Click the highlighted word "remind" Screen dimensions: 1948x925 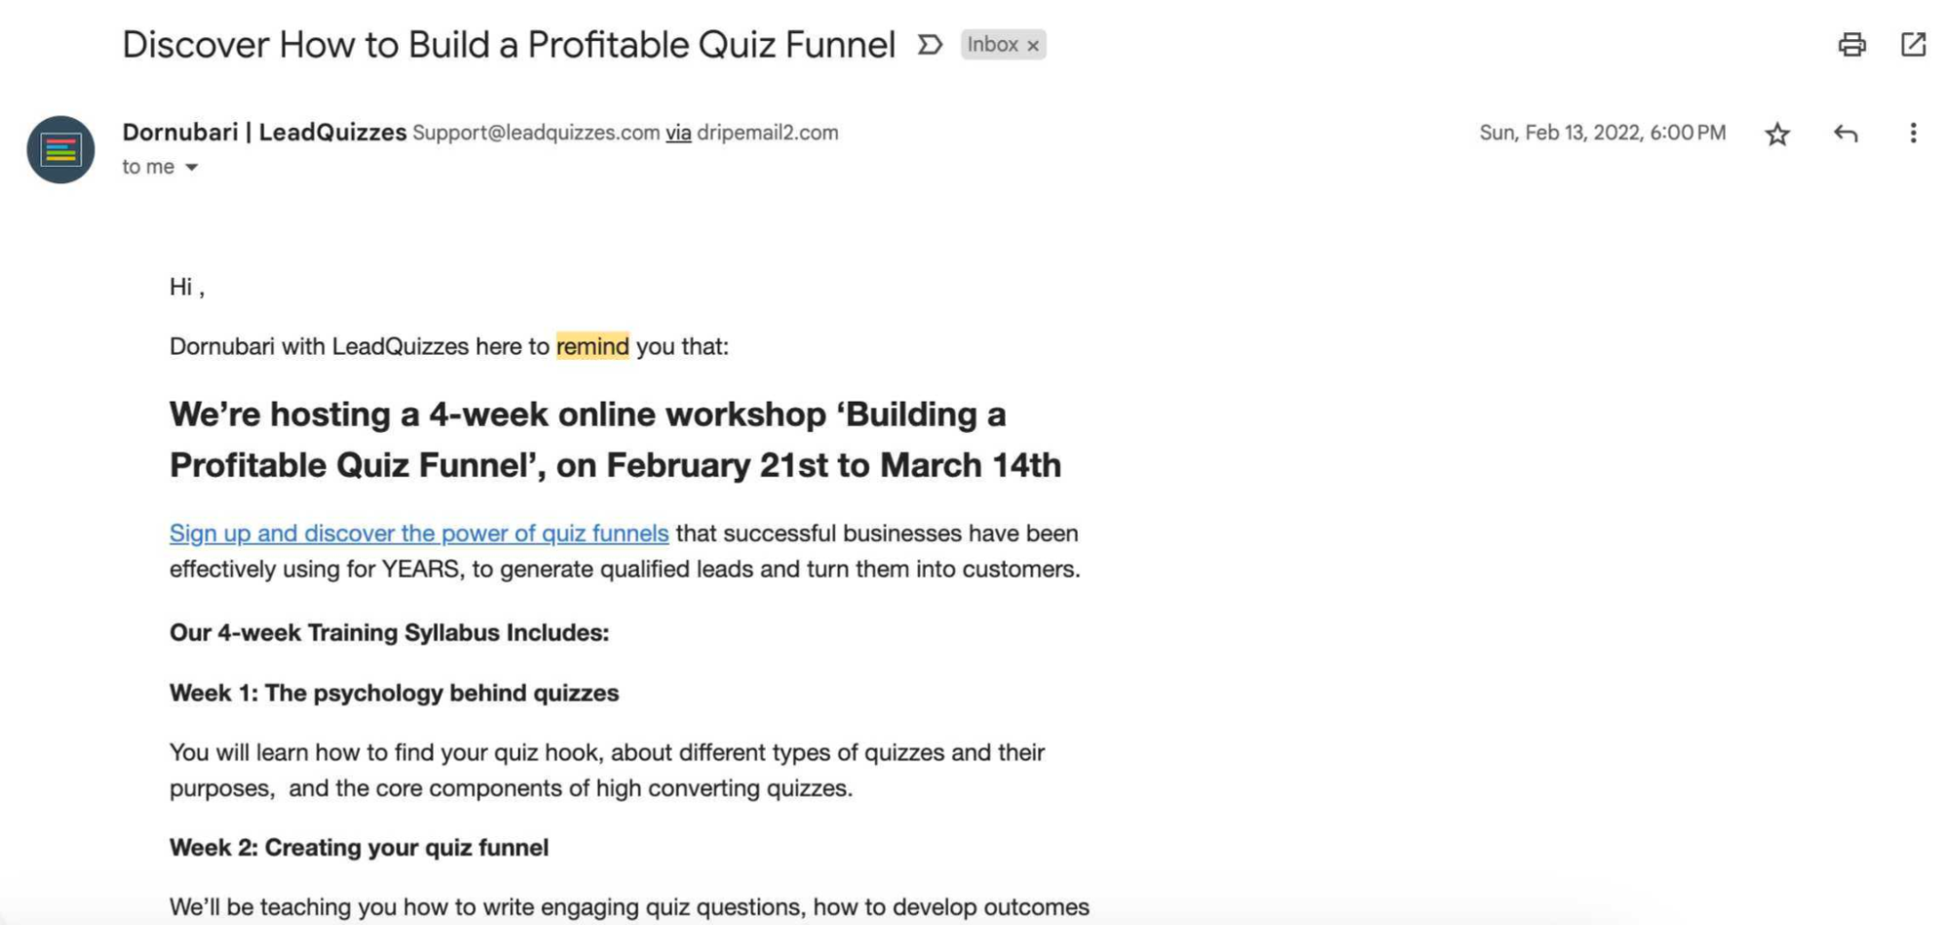click(x=592, y=346)
